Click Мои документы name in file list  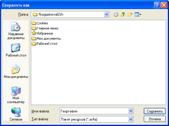coord(49,38)
